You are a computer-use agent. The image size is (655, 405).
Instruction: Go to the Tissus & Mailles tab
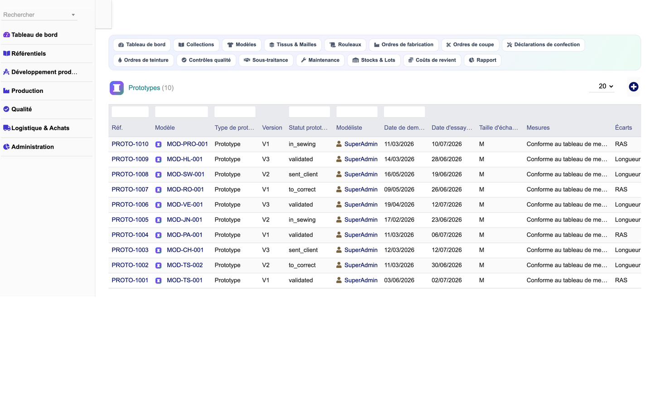pyautogui.click(x=293, y=45)
